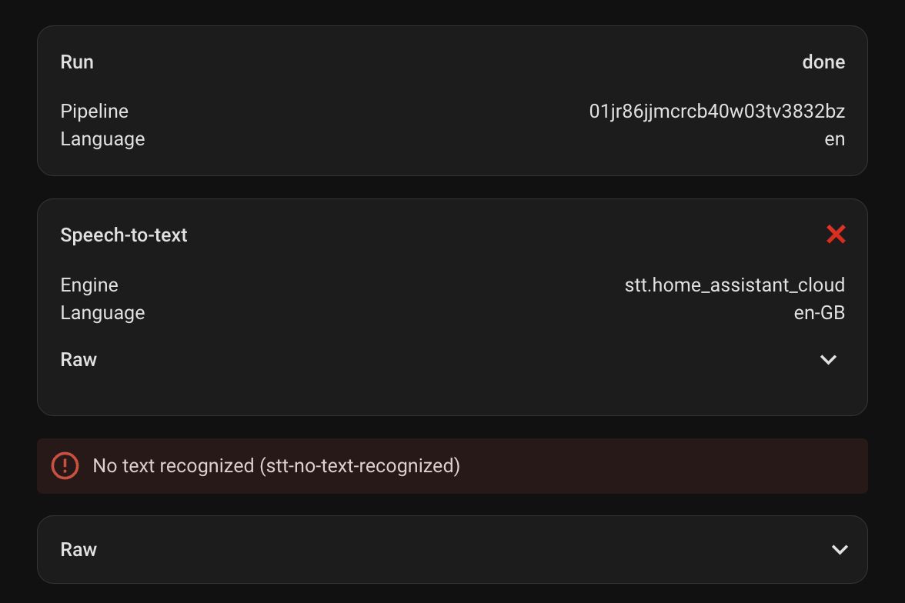905x603 pixels.
Task: Click the 'No text recognized' error message
Action: pyautogui.click(x=173, y=465)
